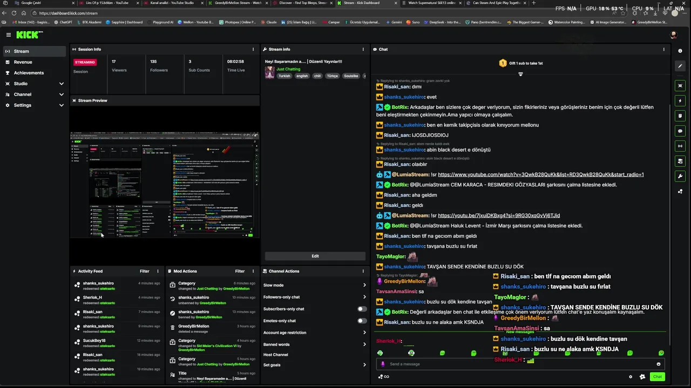This screenshot has width=691, height=388.
Task: Select Revenue in left sidebar
Action: [33, 62]
